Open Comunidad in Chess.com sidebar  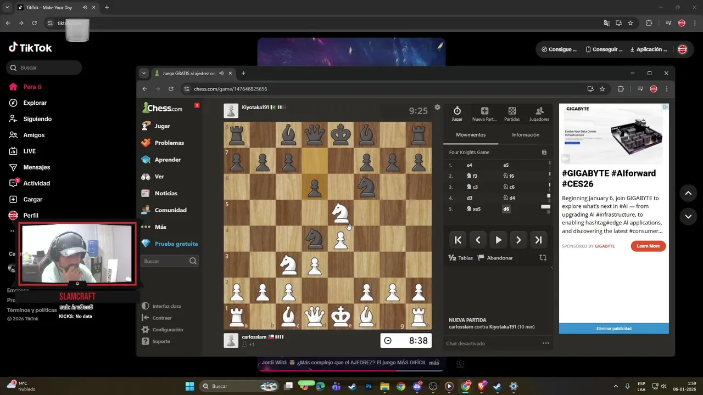coord(164,210)
